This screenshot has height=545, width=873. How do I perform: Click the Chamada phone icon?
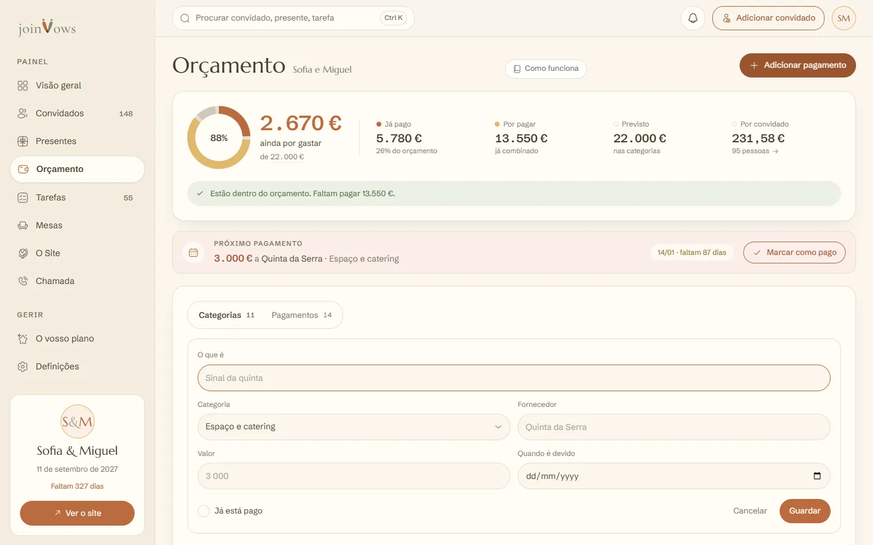click(23, 282)
